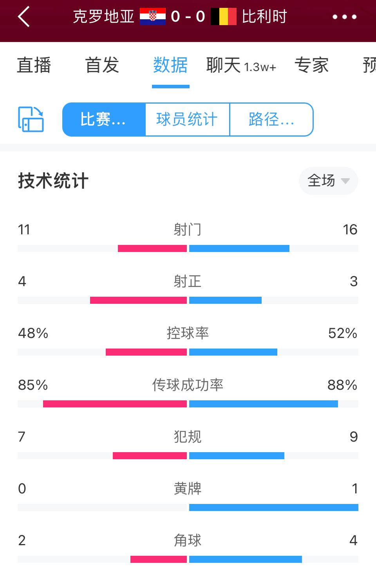The image size is (376, 586).
Task: Tap the 0 - 0 match score
Action: click(x=188, y=16)
